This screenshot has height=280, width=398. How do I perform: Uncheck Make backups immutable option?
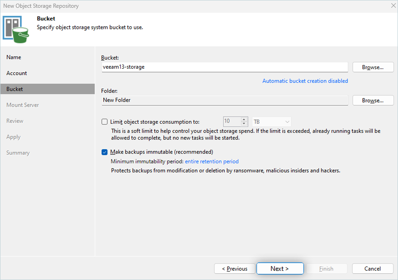point(105,152)
